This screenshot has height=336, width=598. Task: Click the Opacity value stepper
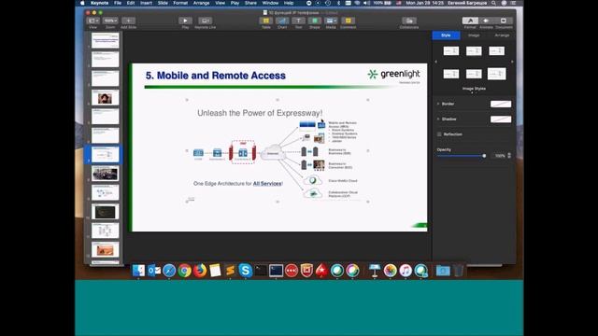[509, 156]
